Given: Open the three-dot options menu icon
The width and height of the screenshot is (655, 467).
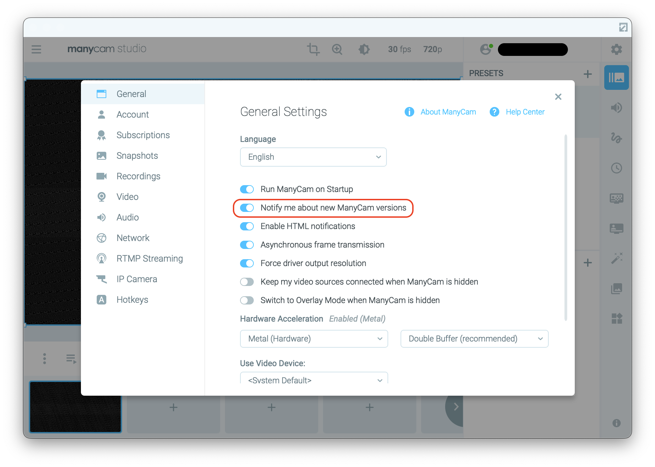Looking at the screenshot, I should [45, 359].
